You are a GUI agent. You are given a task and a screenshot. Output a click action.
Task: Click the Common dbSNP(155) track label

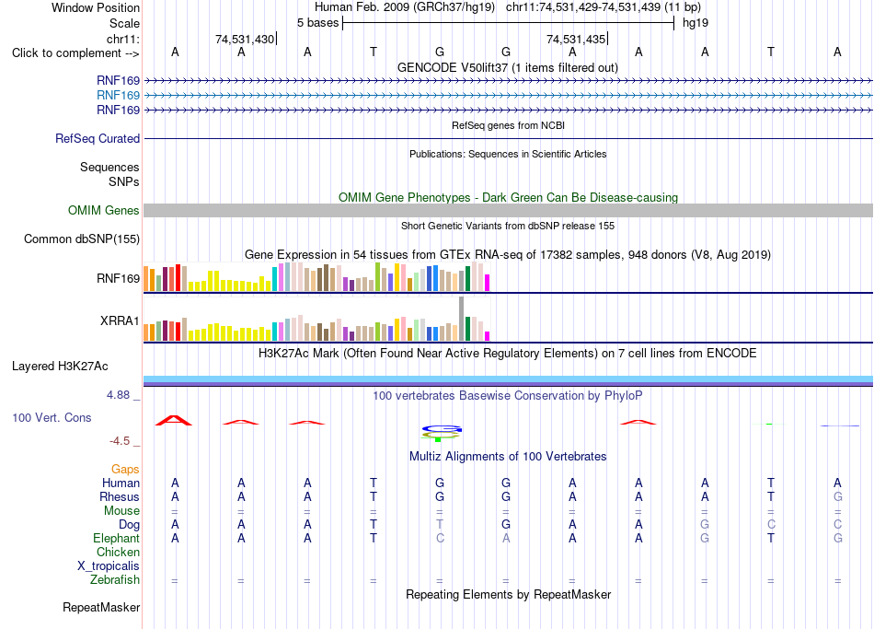(82, 239)
